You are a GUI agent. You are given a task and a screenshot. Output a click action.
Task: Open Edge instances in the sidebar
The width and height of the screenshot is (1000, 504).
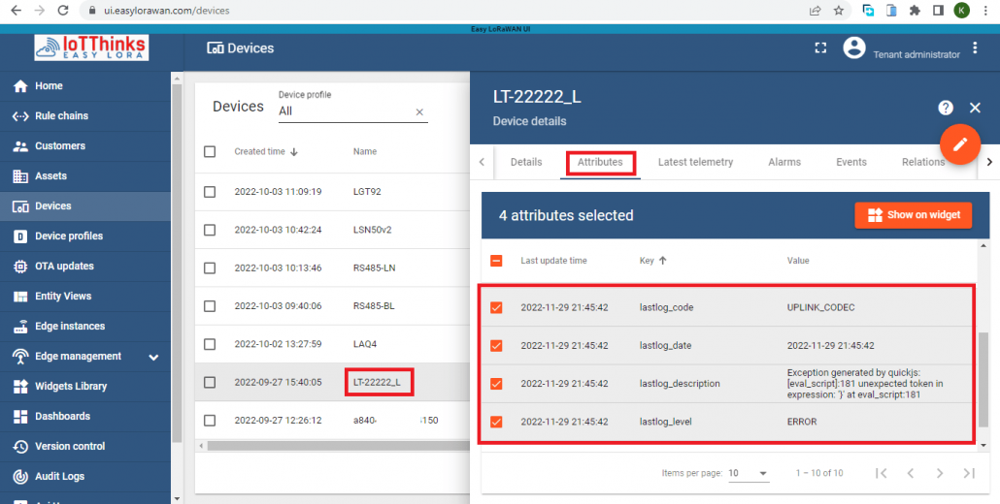(85, 326)
